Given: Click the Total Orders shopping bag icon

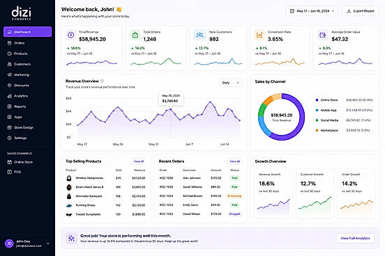Looking at the screenshot, I should (x=135, y=35).
